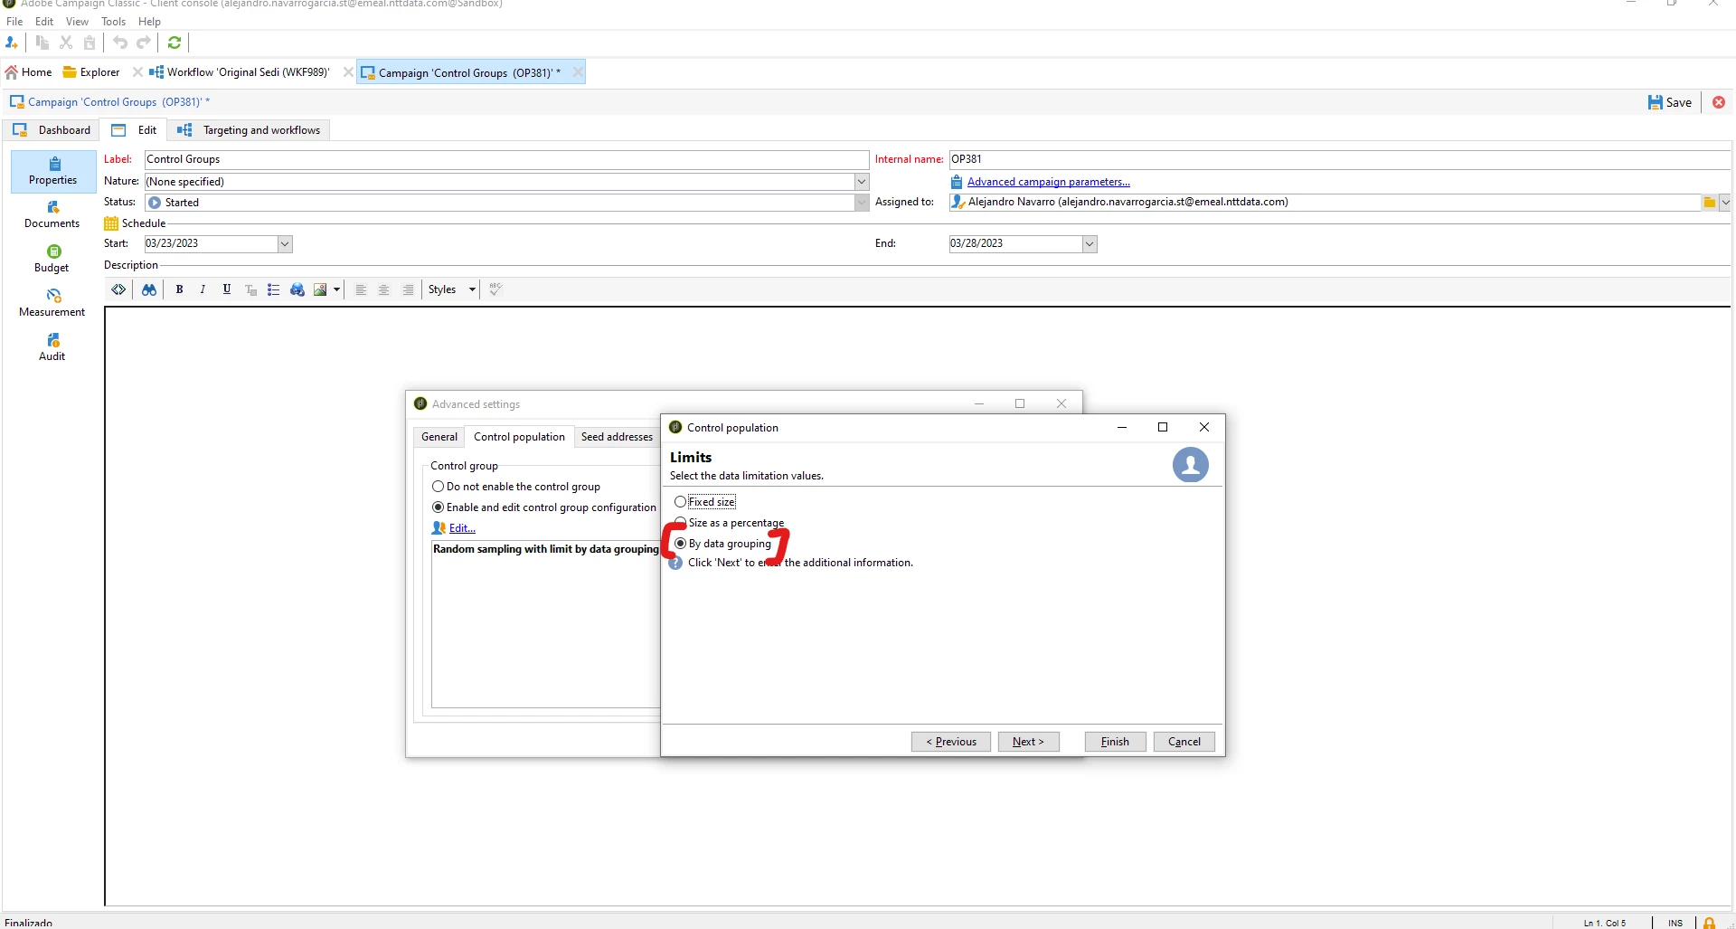This screenshot has width=1736, height=929.
Task: Expand the Status dropdown arrow
Action: click(x=862, y=203)
